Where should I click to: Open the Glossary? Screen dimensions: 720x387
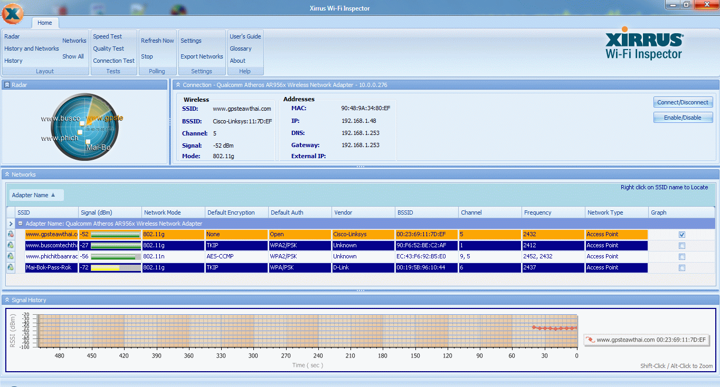pyautogui.click(x=241, y=49)
